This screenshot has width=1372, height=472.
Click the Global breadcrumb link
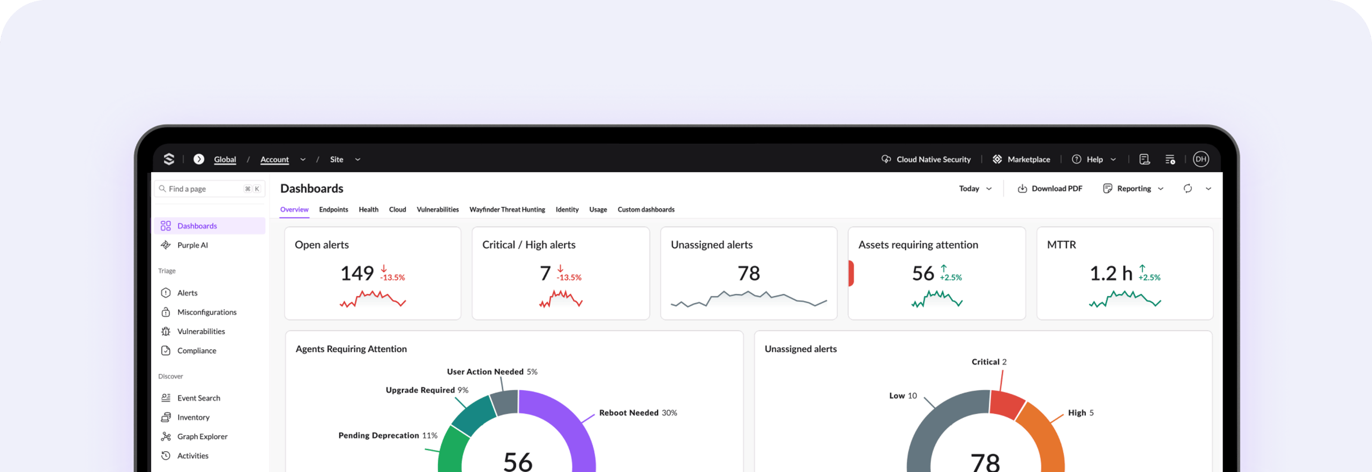[x=225, y=159]
